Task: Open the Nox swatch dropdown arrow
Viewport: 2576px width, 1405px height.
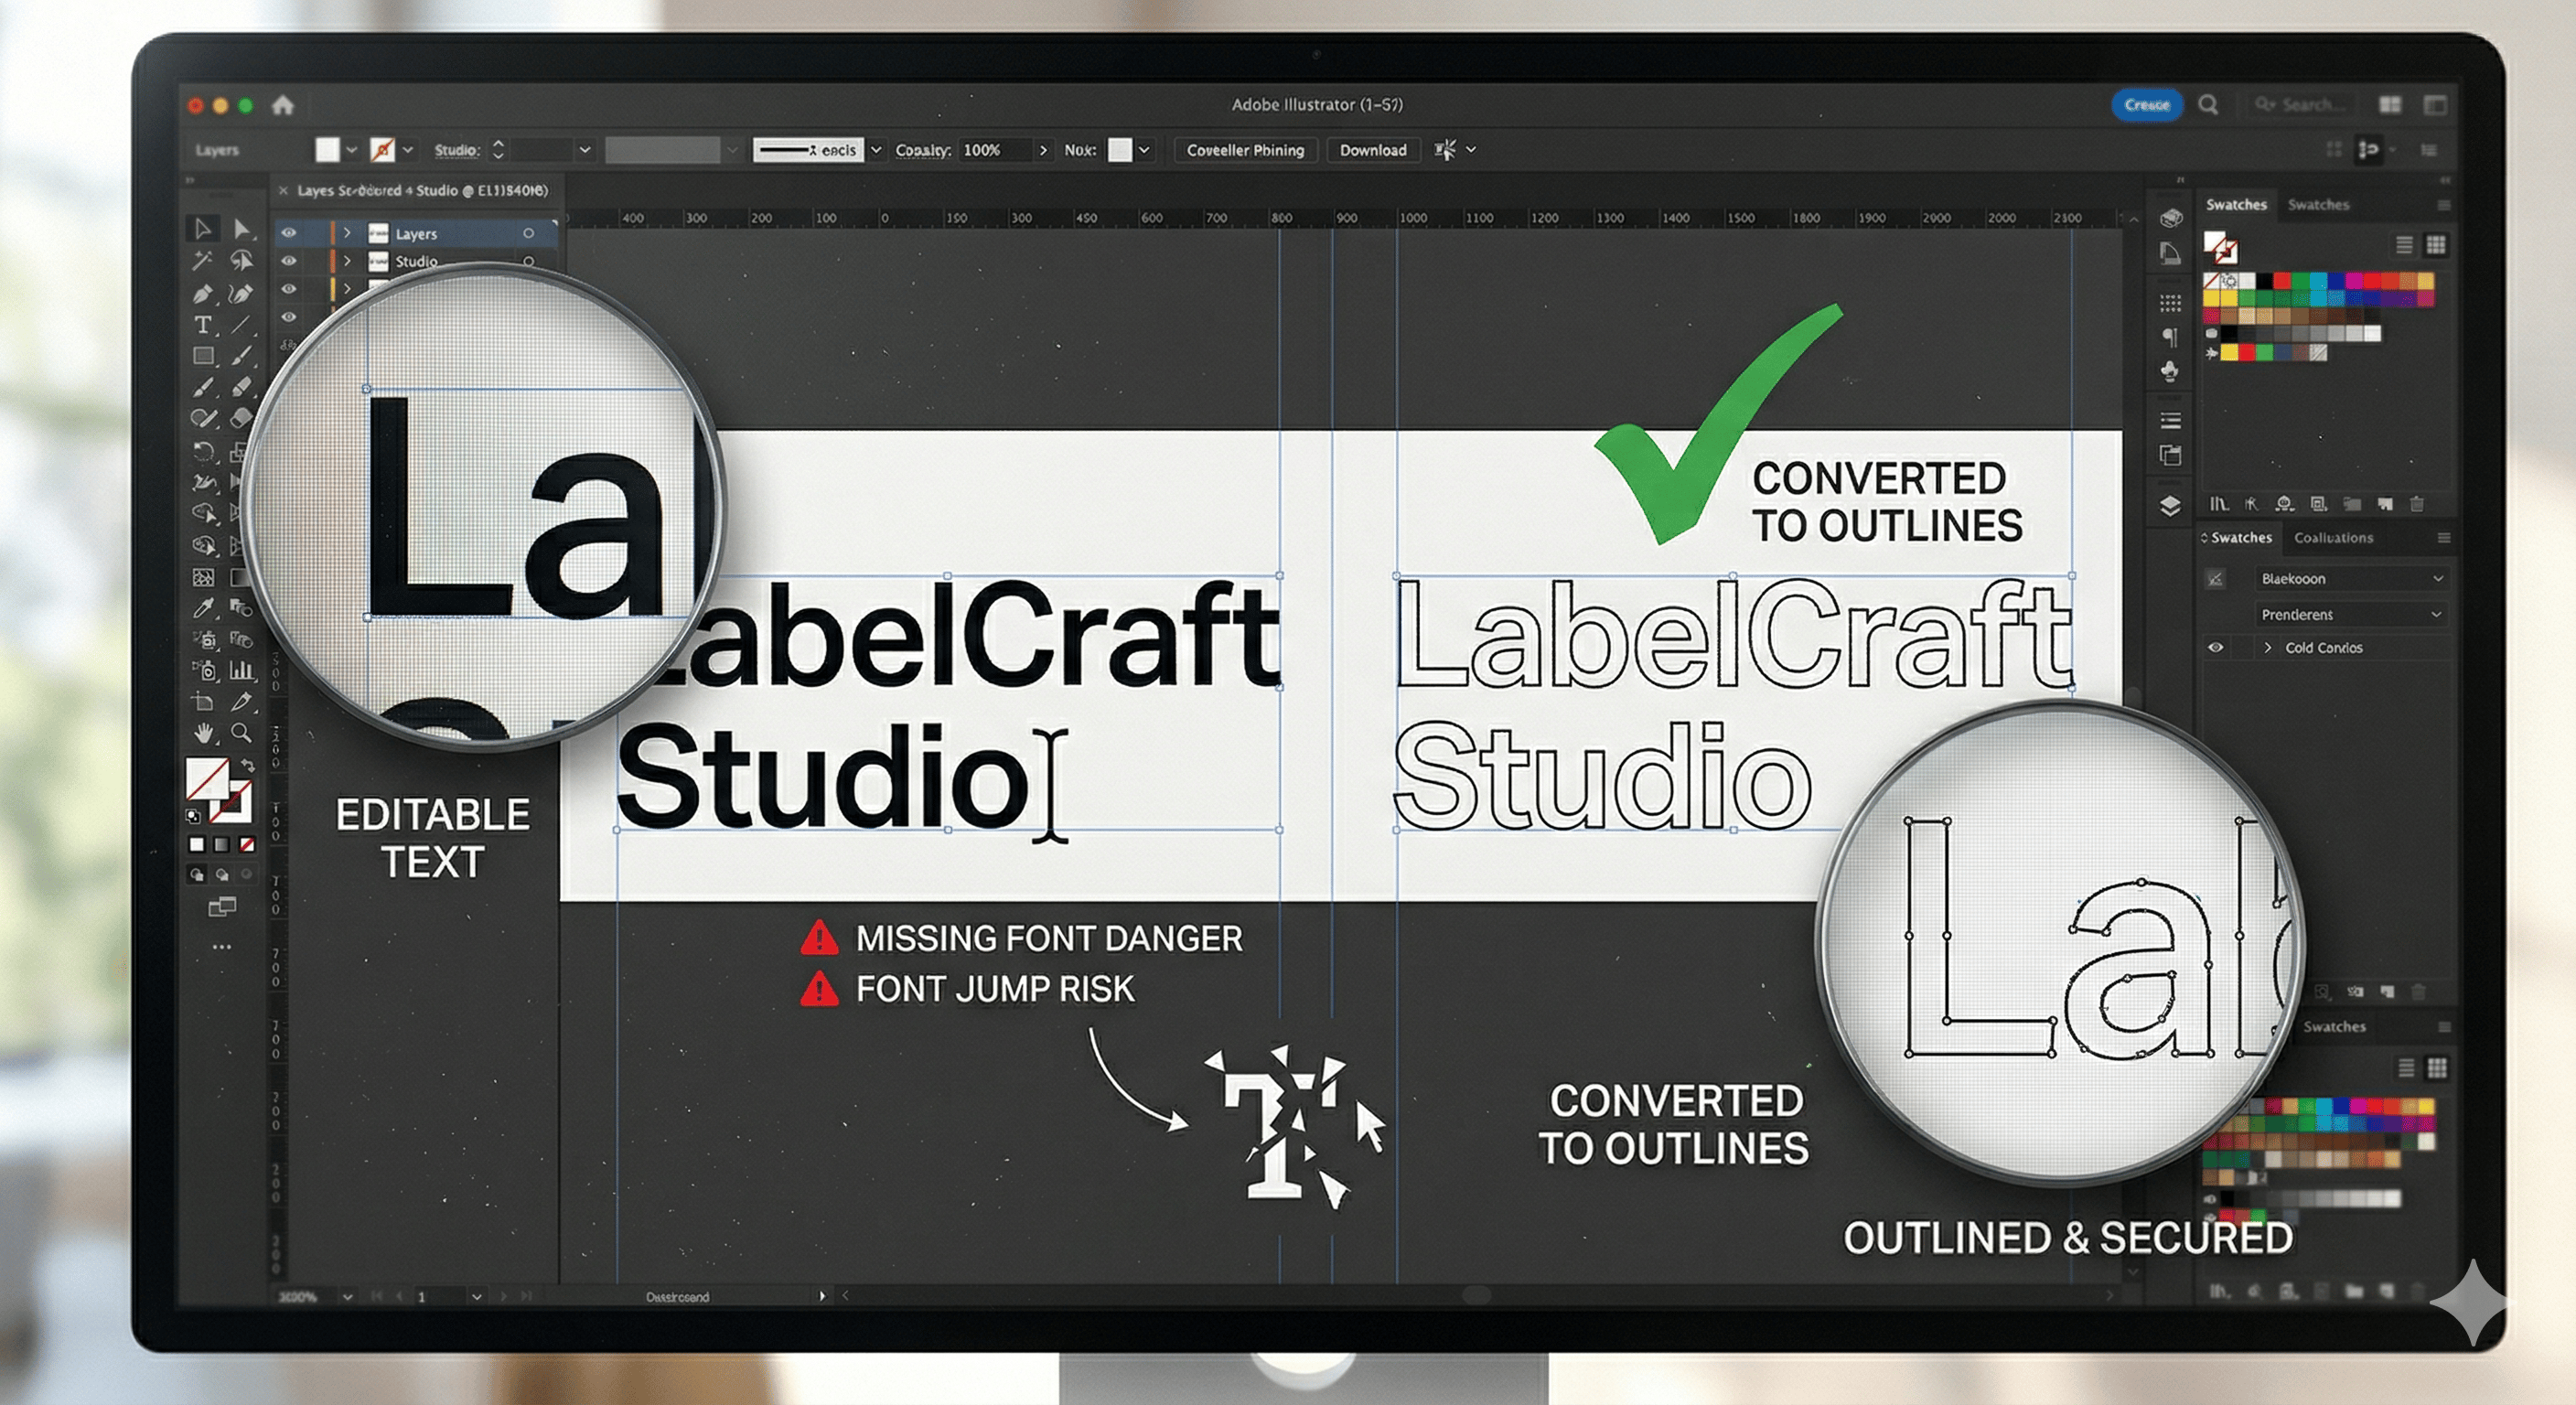Action: pyautogui.click(x=1144, y=150)
